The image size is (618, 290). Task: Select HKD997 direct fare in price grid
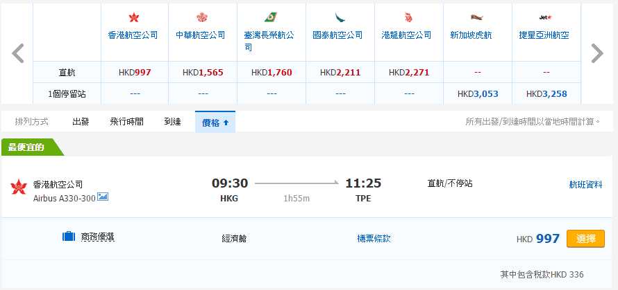pos(133,72)
